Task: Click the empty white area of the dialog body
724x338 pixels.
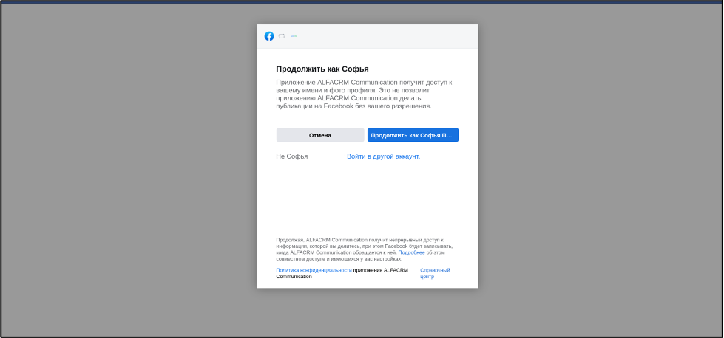Action: point(368,198)
